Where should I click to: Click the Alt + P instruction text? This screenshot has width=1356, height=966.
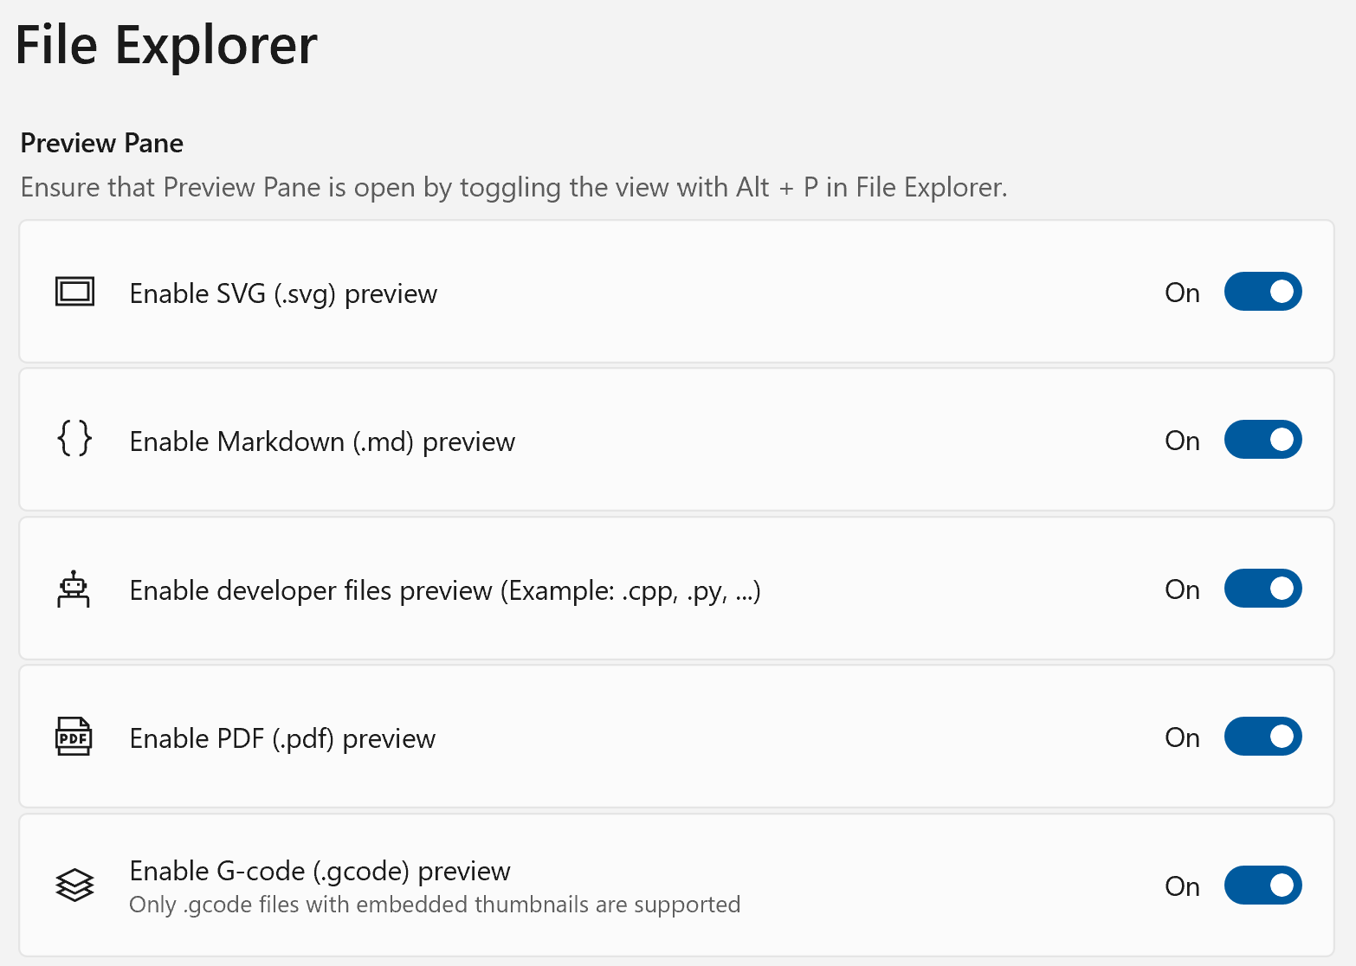click(x=513, y=188)
